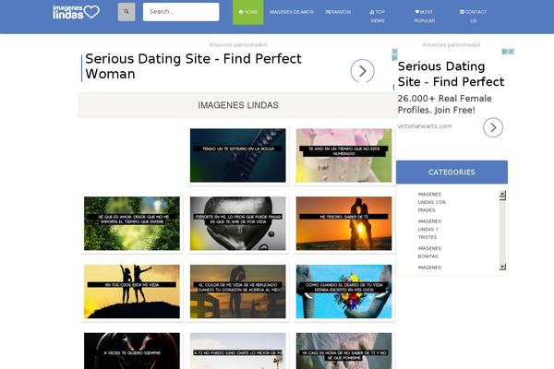Open 'El color de mi vida' image

coord(238,292)
